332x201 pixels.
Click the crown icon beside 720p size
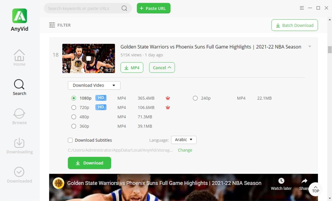click(168, 107)
